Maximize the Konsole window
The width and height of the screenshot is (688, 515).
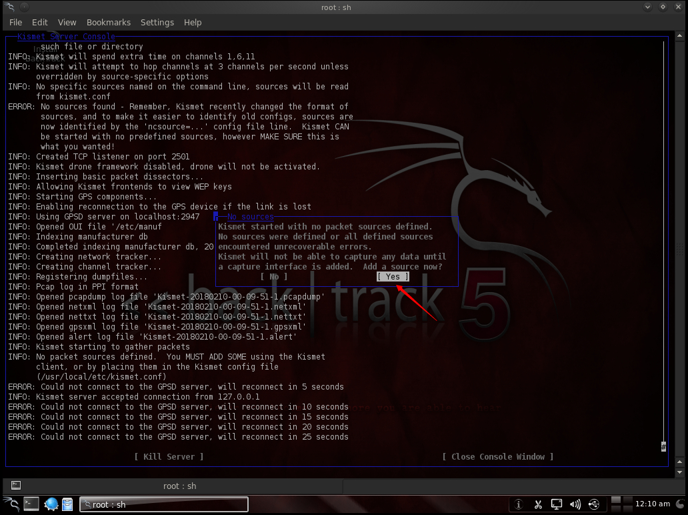[663, 7]
